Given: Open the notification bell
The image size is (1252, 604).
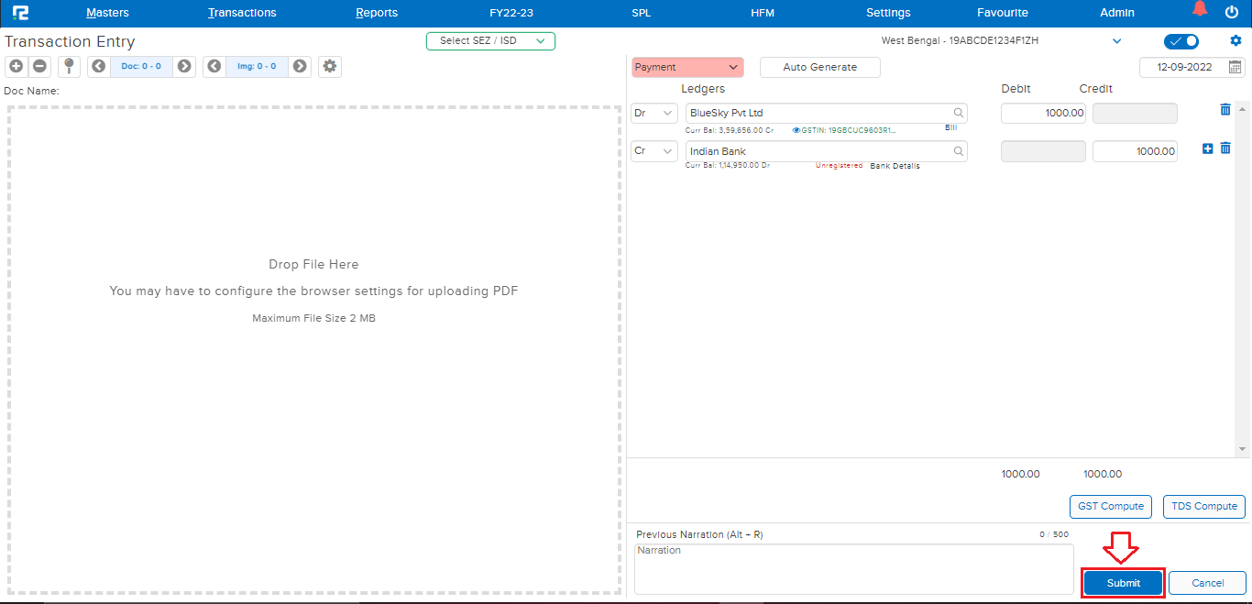Looking at the screenshot, I should click(1200, 10).
